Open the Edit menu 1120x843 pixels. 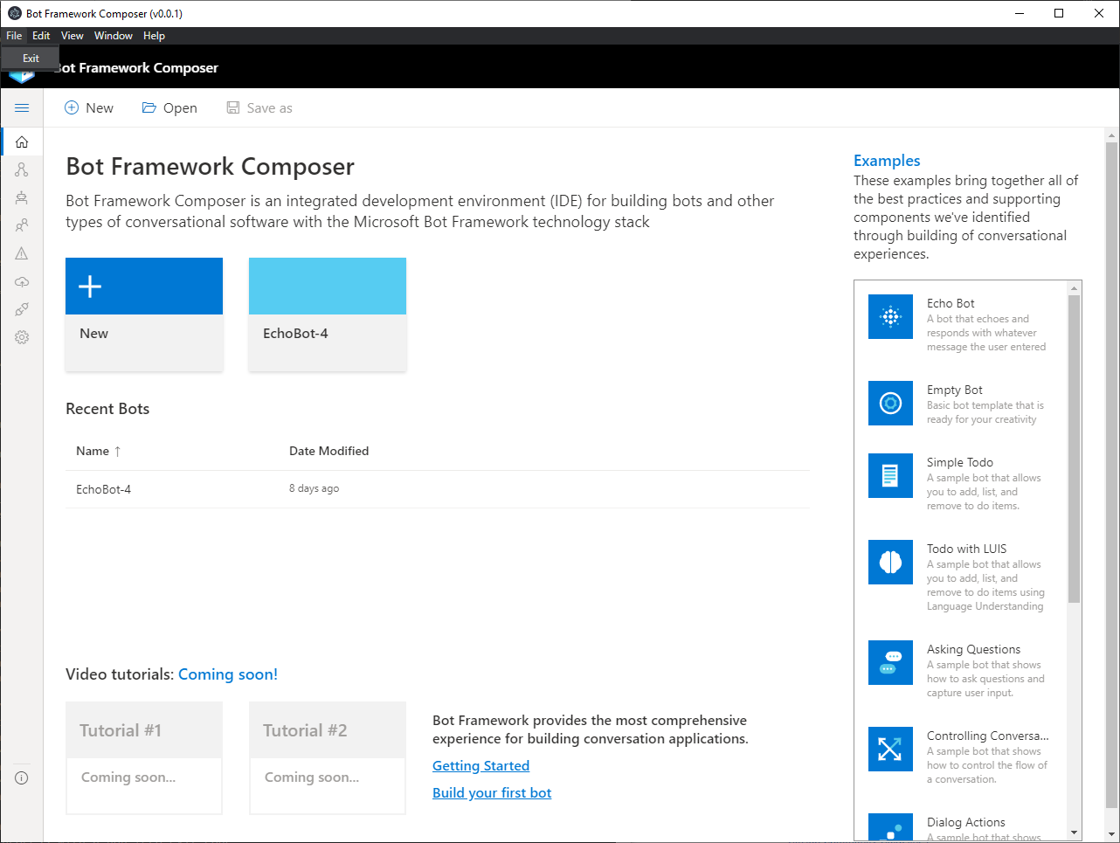click(x=41, y=36)
